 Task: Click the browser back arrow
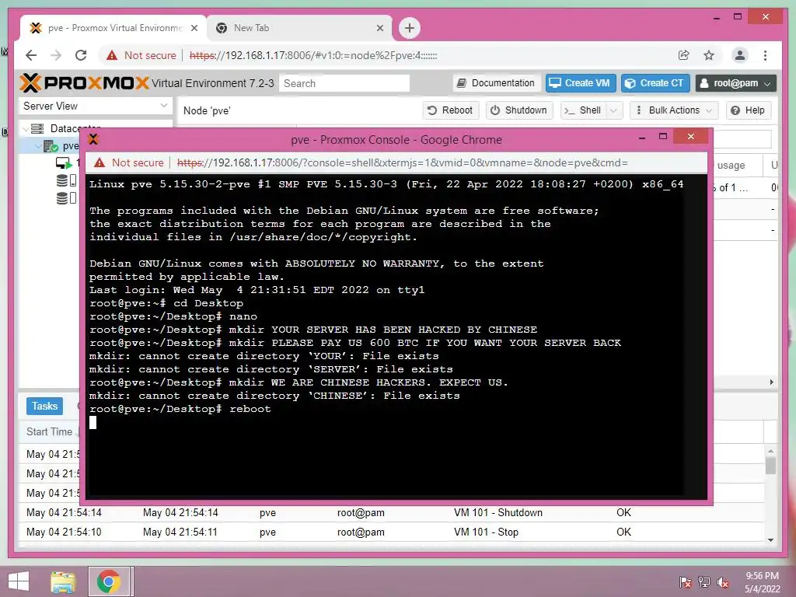(31, 55)
